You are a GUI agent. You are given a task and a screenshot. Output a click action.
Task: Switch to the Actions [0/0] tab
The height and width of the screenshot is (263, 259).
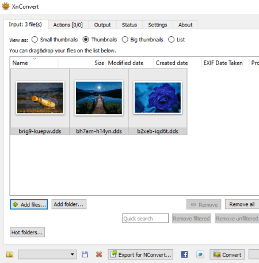click(x=68, y=25)
